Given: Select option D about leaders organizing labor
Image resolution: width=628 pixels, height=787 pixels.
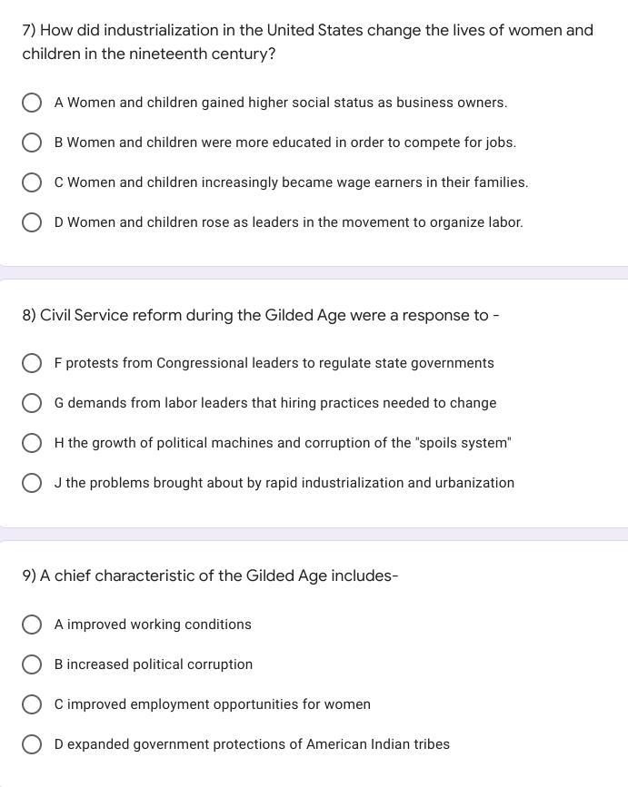Looking at the screenshot, I should tap(31, 222).
